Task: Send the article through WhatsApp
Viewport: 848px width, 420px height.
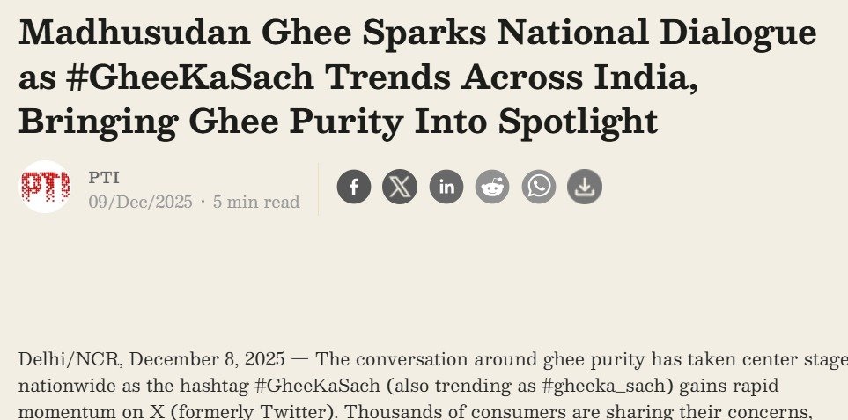Action: 539,187
